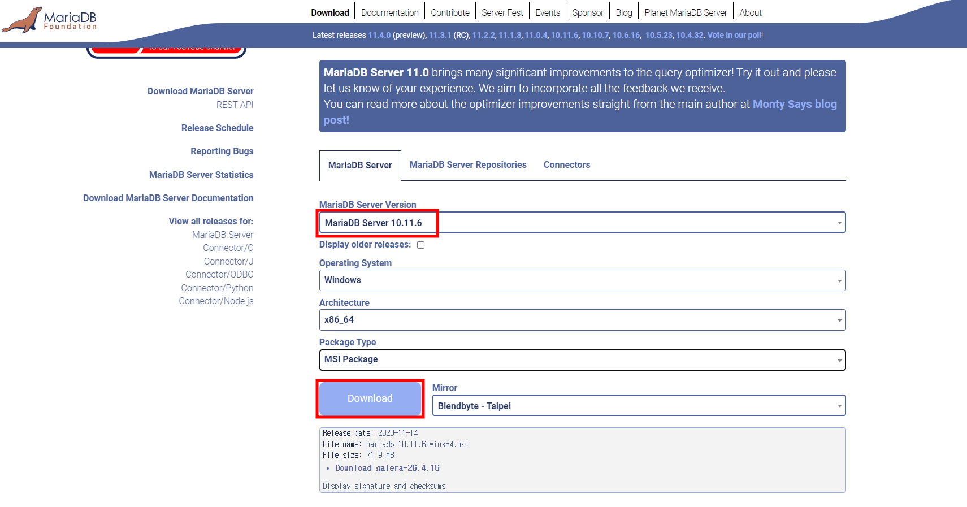Click the 10.10.7 release link

pyautogui.click(x=595, y=35)
